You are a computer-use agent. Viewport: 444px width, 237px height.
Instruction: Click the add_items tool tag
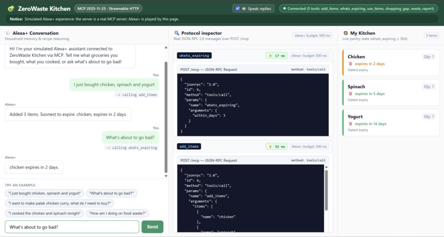189,147
